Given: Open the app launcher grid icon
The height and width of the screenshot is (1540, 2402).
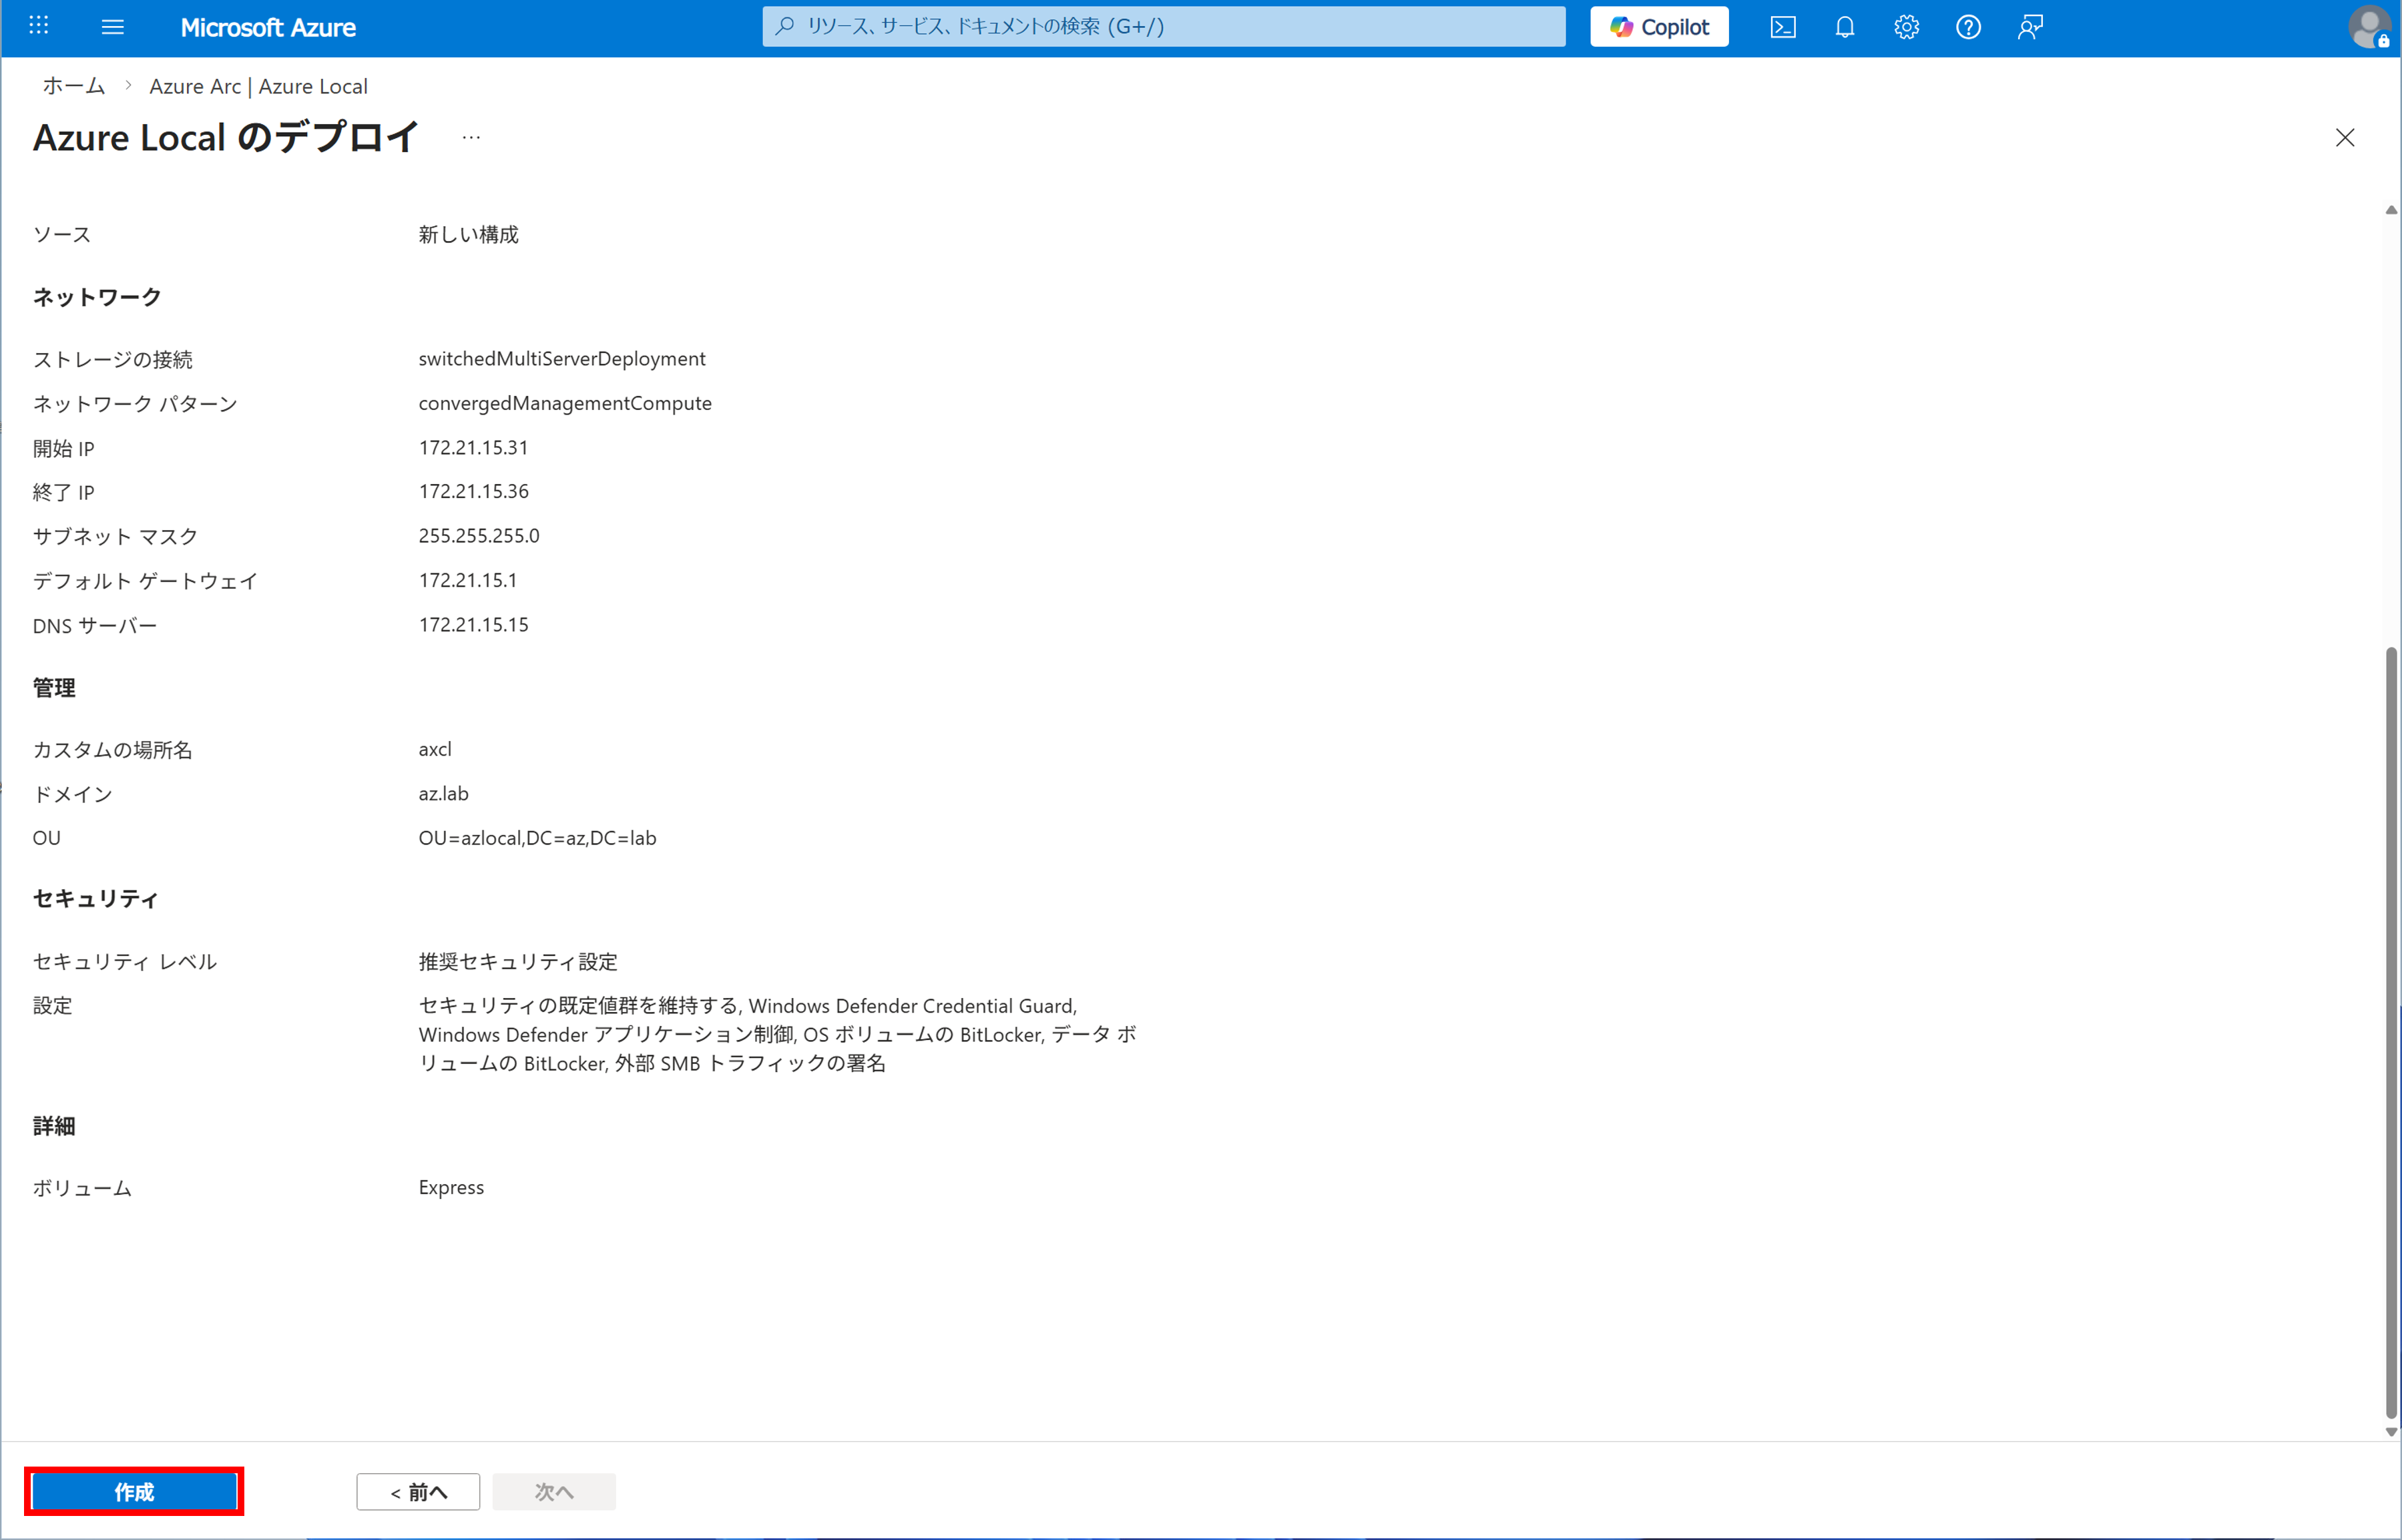Looking at the screenshot, I should tap(39, 26).
